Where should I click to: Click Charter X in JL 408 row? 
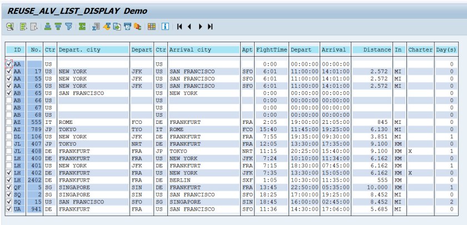pos(410,151)
